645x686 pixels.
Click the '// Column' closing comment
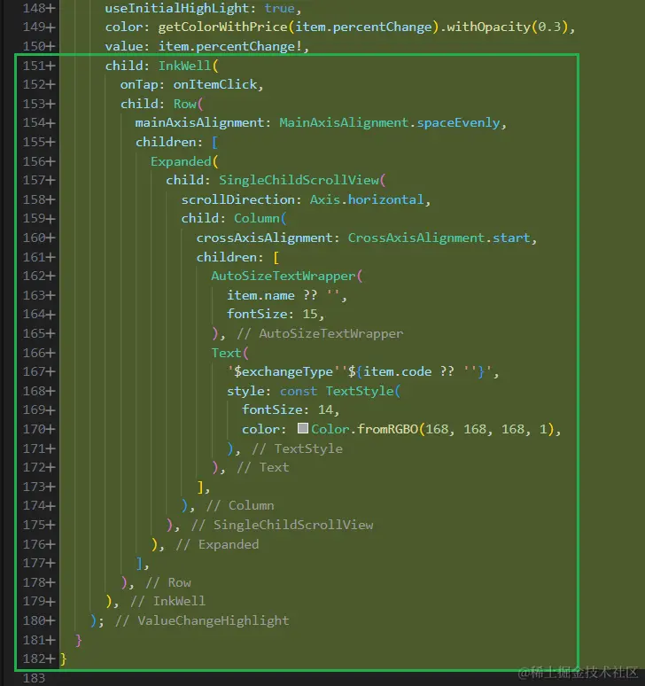pyautogui.click(x=240, y=506)
